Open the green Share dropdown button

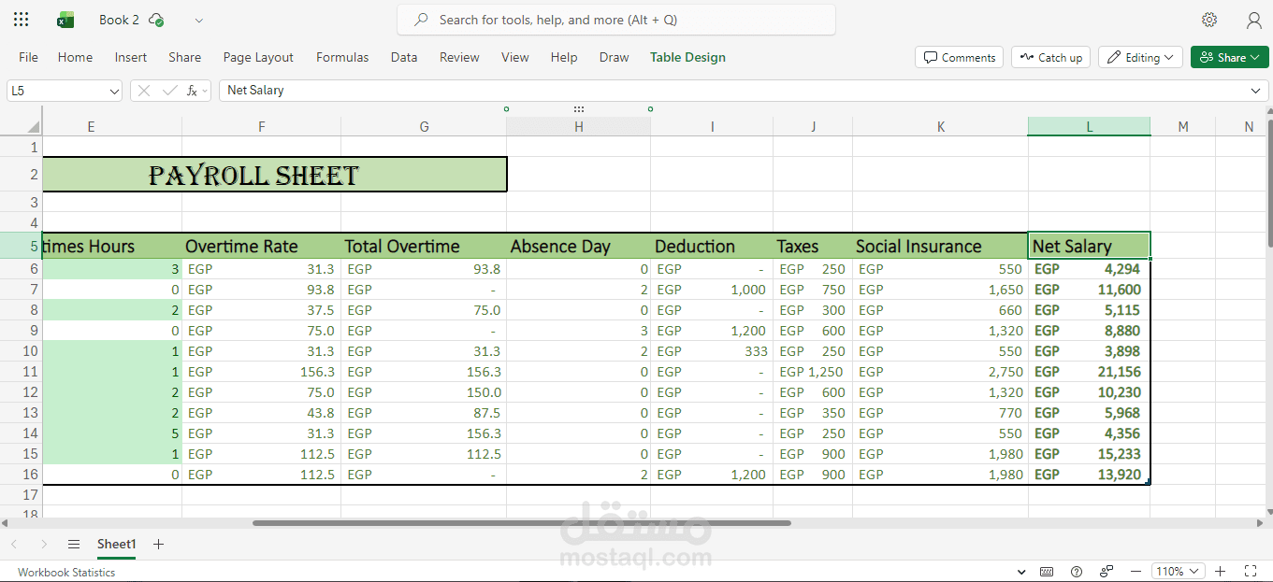[x=1230, y=57]
